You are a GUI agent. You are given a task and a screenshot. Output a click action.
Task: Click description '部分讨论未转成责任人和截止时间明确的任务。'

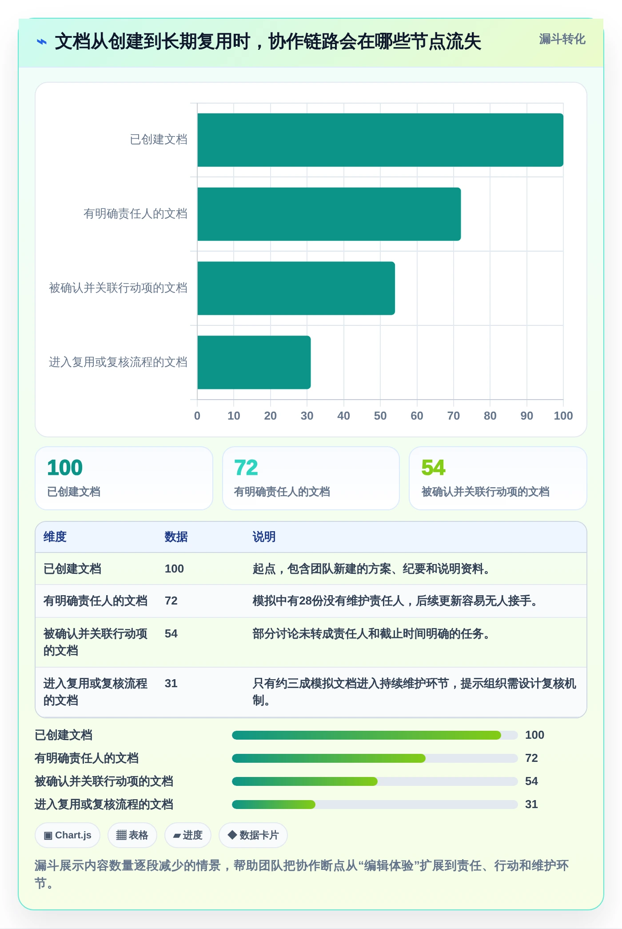click(371, 634)
